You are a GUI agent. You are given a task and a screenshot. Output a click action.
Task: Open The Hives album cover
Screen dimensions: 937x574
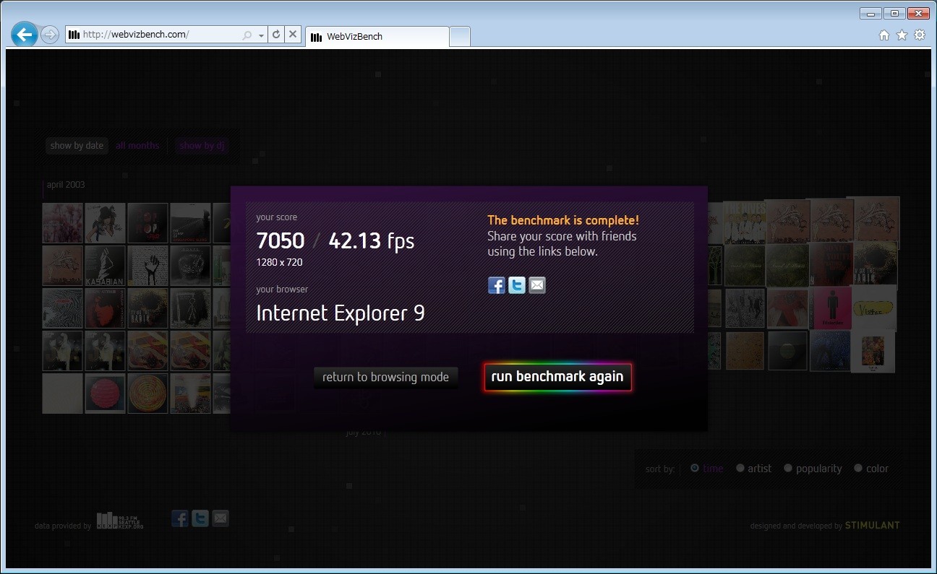(x=743, y=222)
